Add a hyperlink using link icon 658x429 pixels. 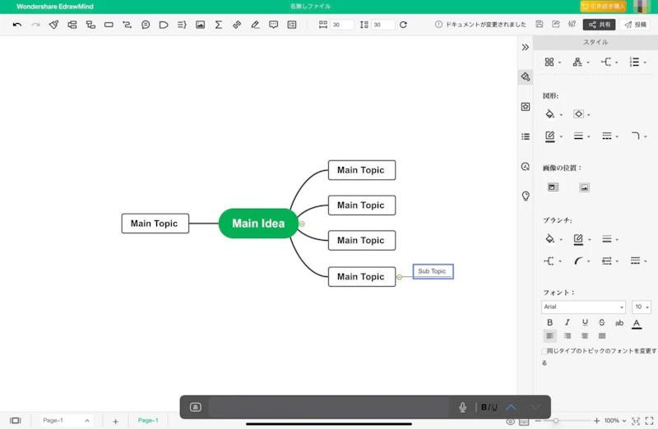(237, 25)
